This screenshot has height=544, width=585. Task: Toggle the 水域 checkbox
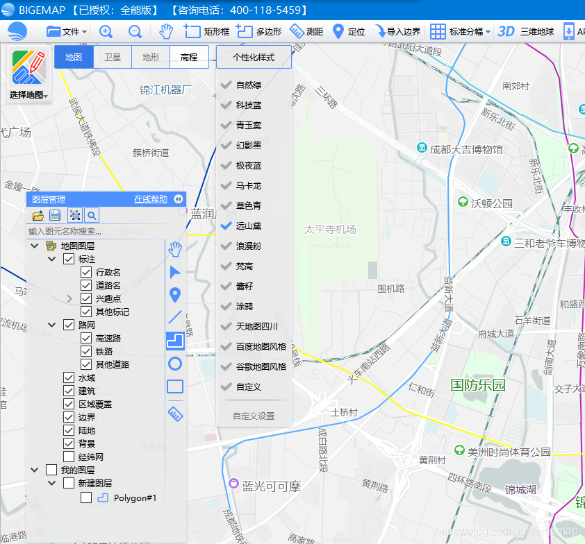click(69, 377)
